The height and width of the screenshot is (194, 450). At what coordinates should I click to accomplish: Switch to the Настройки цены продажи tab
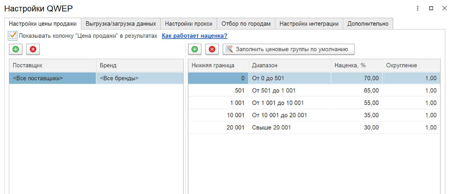(x=43, y=24)
